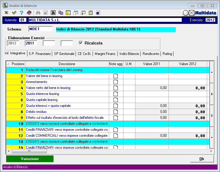Click the grayed 2012 exercise year field
Viewport: 220px width, 172px height.
coord(13,43)
